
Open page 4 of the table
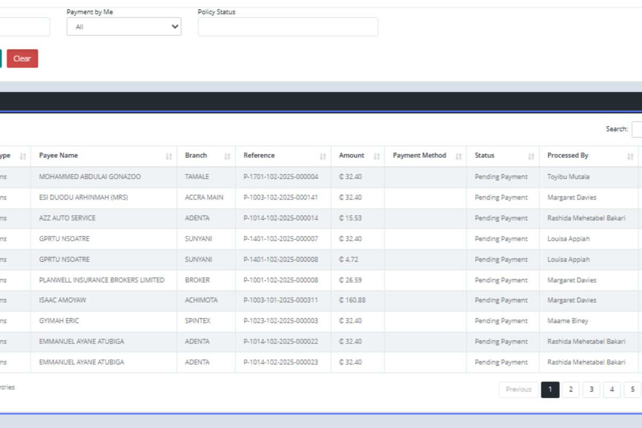pos(612,389)
